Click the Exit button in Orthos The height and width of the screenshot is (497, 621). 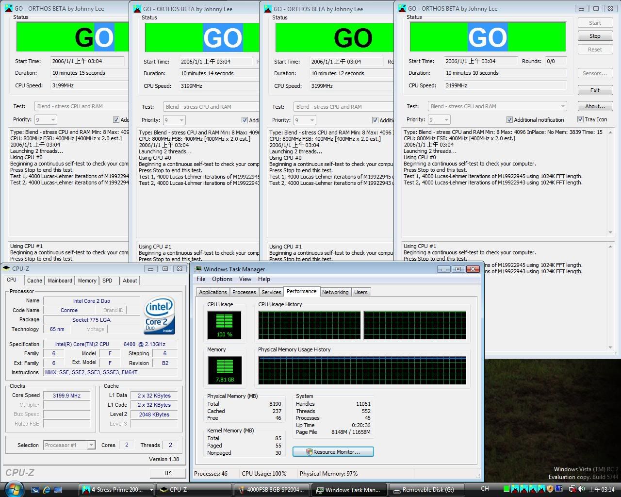coord(595,90)
